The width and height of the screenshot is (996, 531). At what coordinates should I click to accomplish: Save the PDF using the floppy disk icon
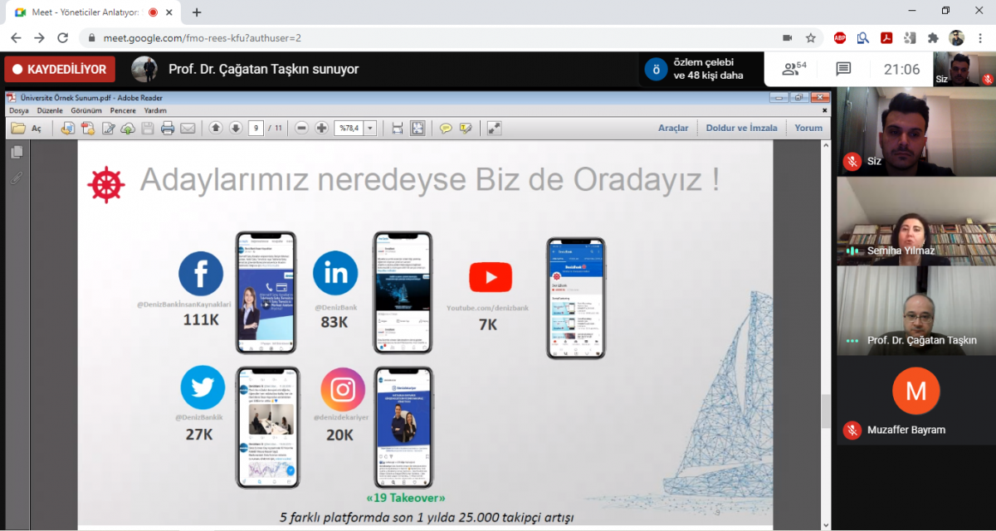click(x=148, y=128)
